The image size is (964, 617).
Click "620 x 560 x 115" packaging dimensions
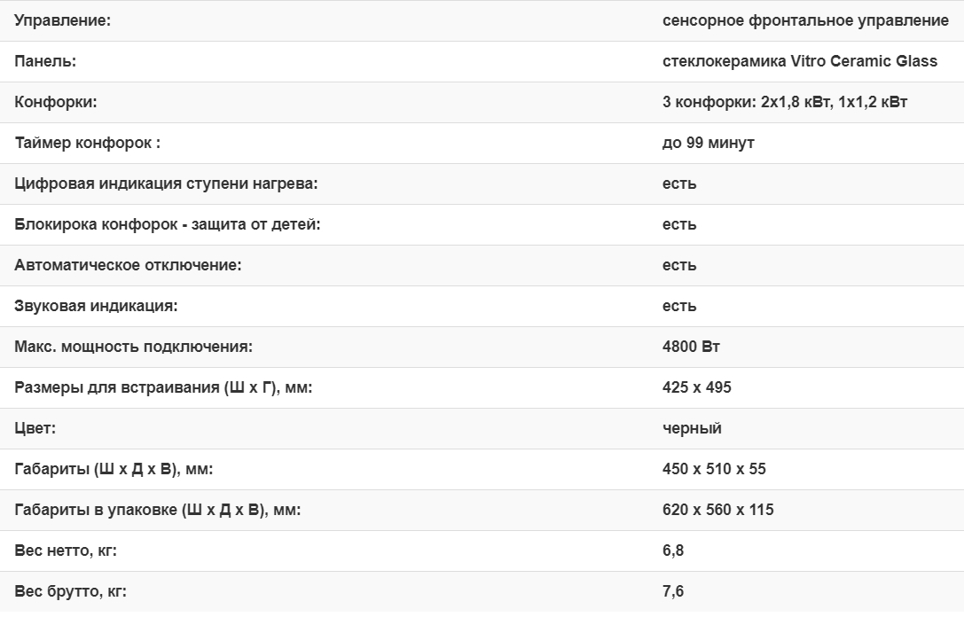717,510
